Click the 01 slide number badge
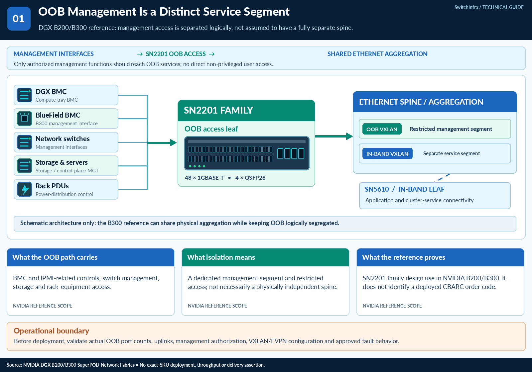 (x=19, y=19)
